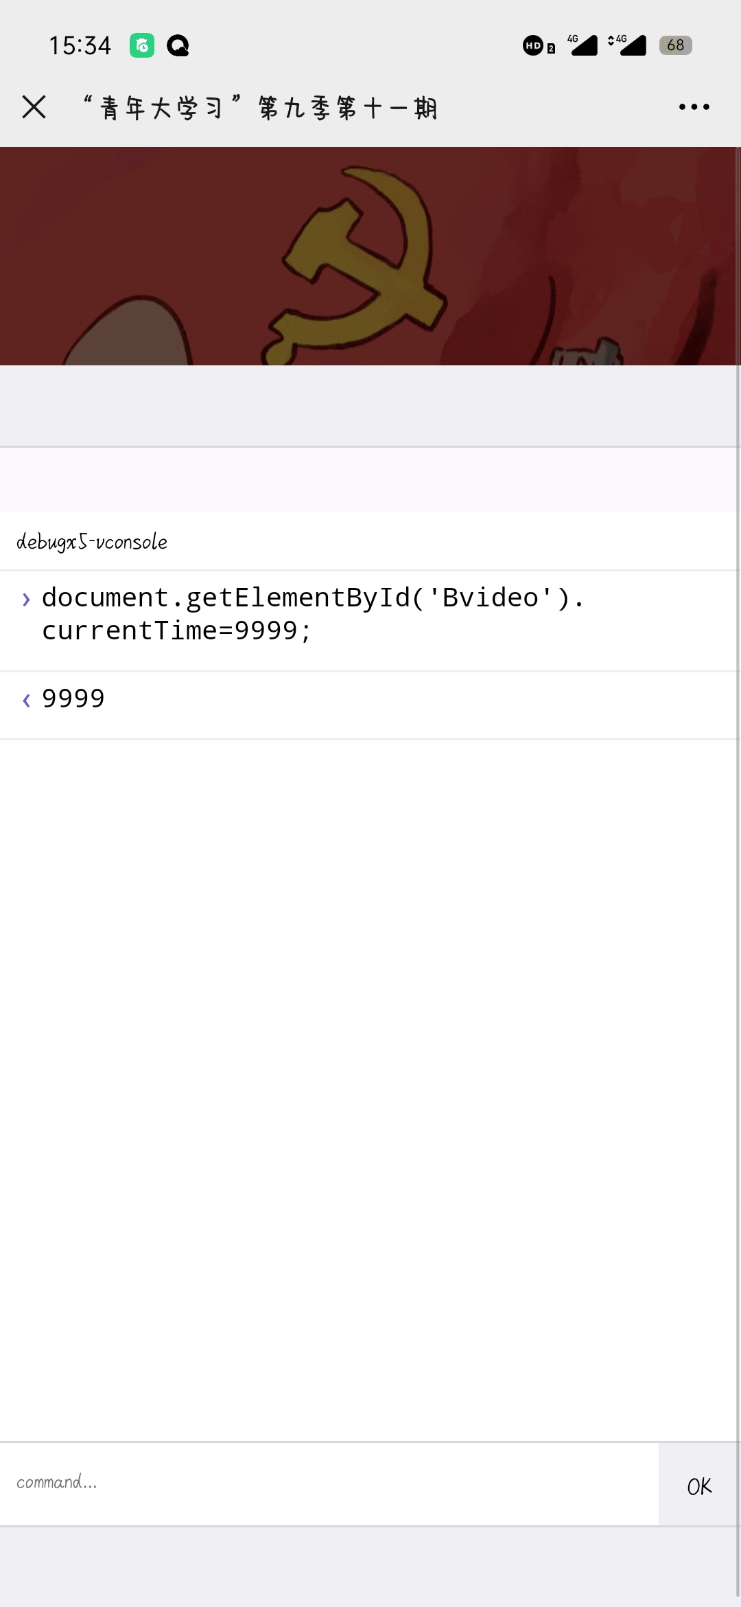The image size is (741, 1607).
Task: Select the 9999 output result line
Action: click(x=73, y=699)
